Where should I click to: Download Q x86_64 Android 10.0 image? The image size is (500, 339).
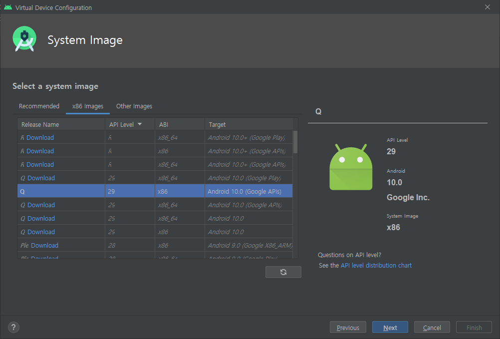point(41,219)
